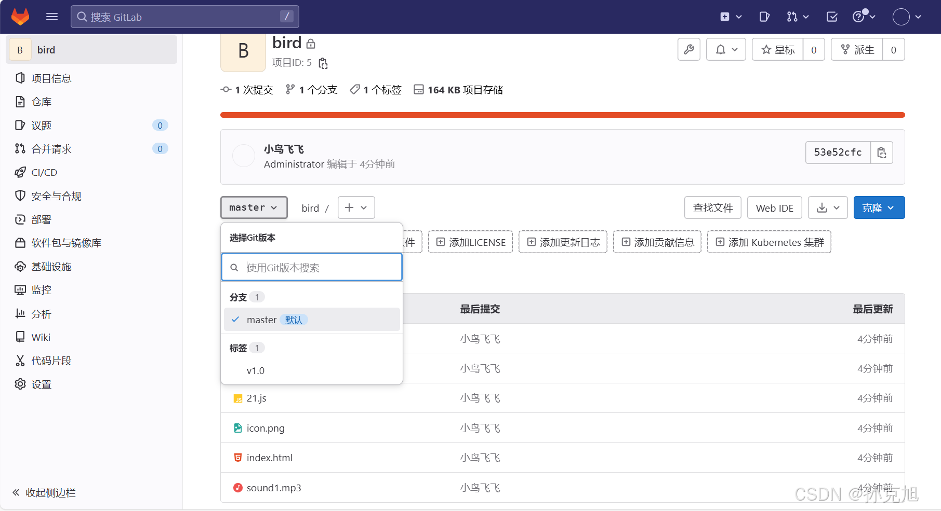Click 添加 Kubernetes 集群 button
Screen dimensions: 941x511
pyautogui.click(x=770, y=242)
